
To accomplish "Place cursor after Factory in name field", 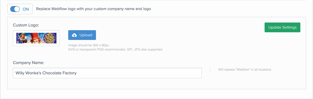I will [77, 73].
